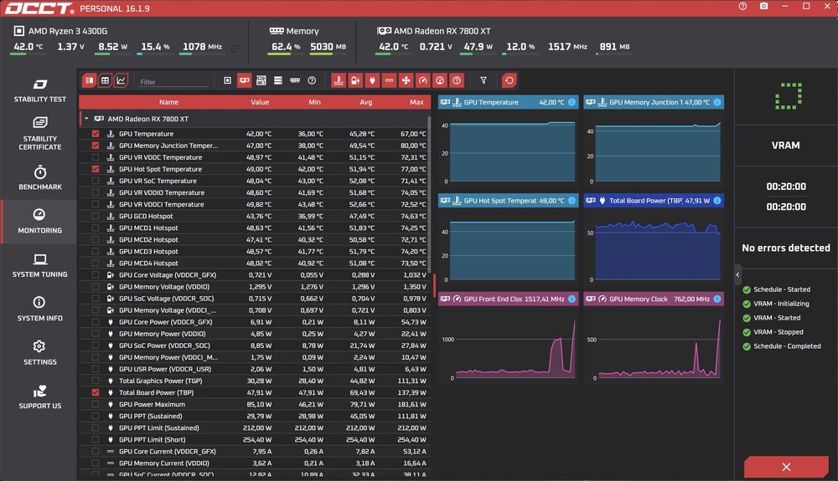Check GPU VR VDDC Temperature checkbox
This screenshot has width=838, height=481.
[96, 157]
